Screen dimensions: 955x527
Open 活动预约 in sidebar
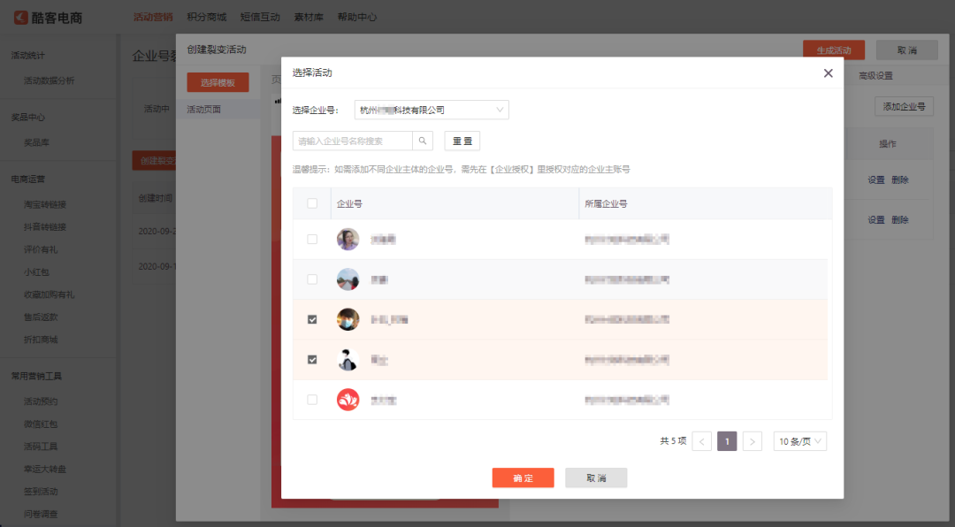pos(41,401)
